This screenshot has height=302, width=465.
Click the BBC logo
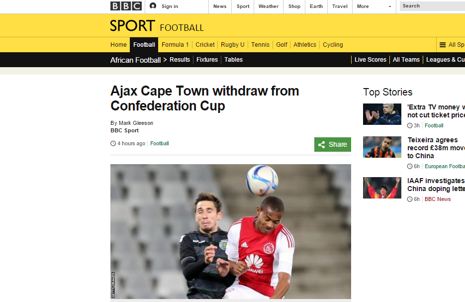tap(126, 6)
